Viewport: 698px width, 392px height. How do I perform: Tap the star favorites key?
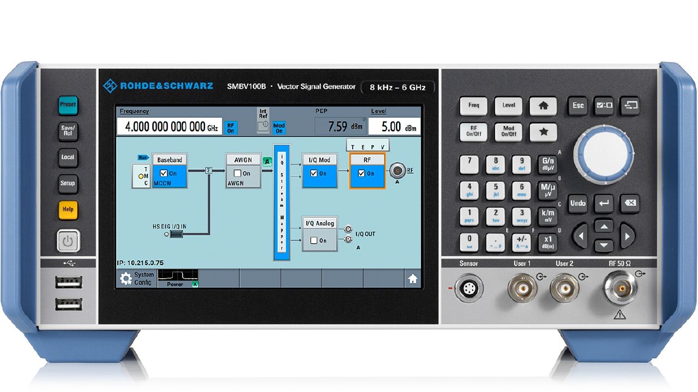(543, 132)
